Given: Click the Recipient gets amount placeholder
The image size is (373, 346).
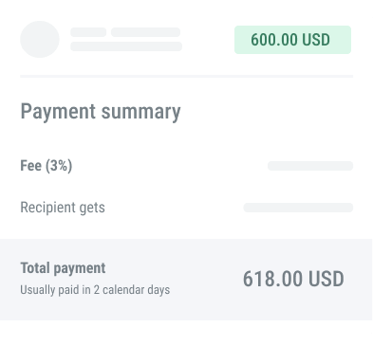Looking at the screenshot, I should (x=298, y=208).
